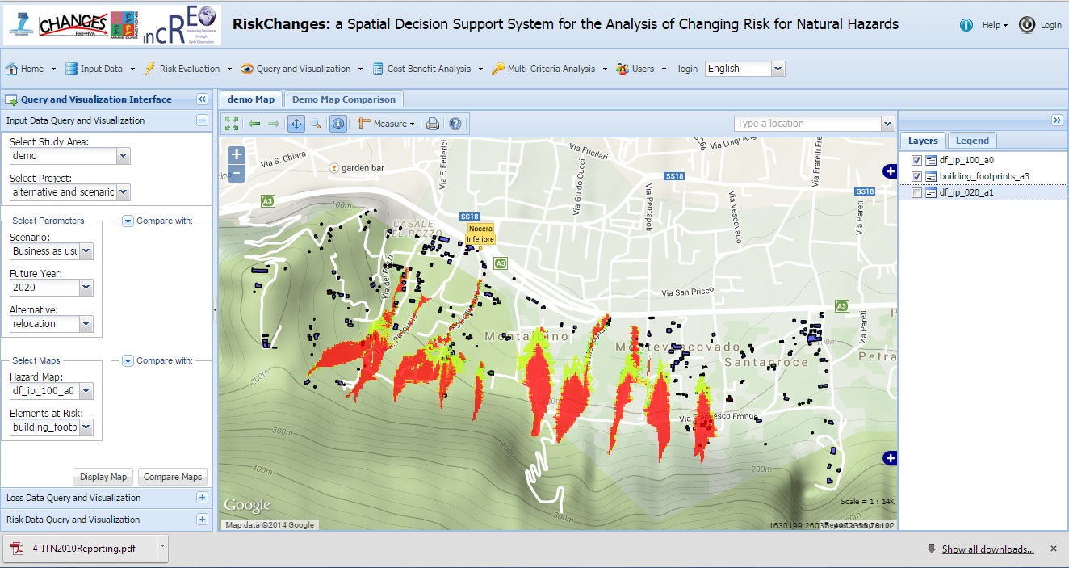Image resolution: width=1069 pixels, height=568 pixels.
Task: Expand Compare with next to Select Parameters
Action: (x=128, y=221)
